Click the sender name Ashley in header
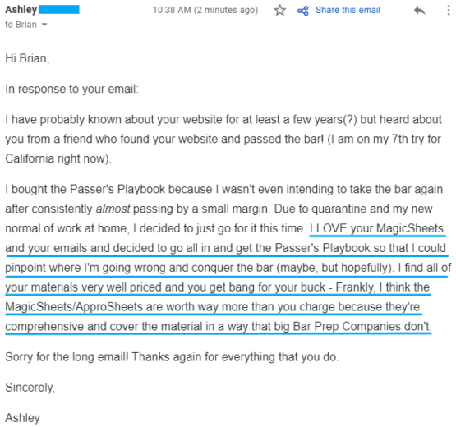Viewport: 456px width, 427px height. [x=21, y=10]
